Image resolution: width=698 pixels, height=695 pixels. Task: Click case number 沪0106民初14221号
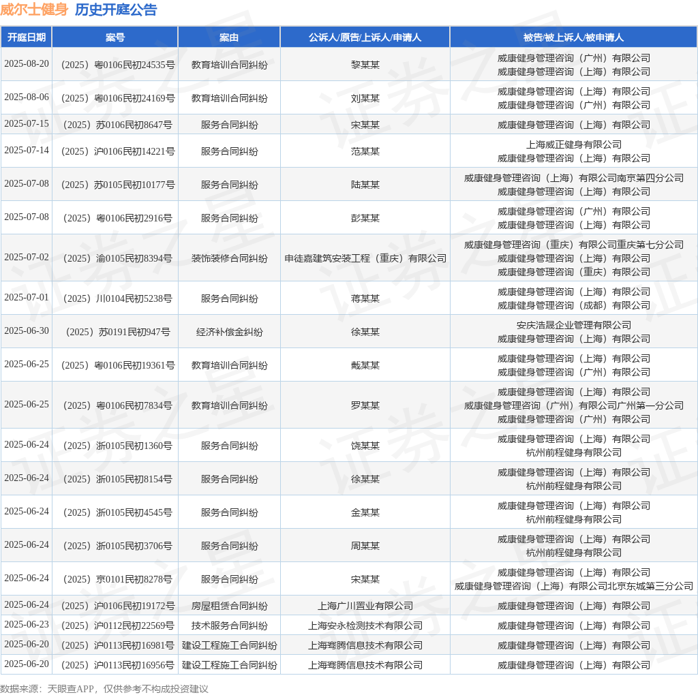[118, 152]
